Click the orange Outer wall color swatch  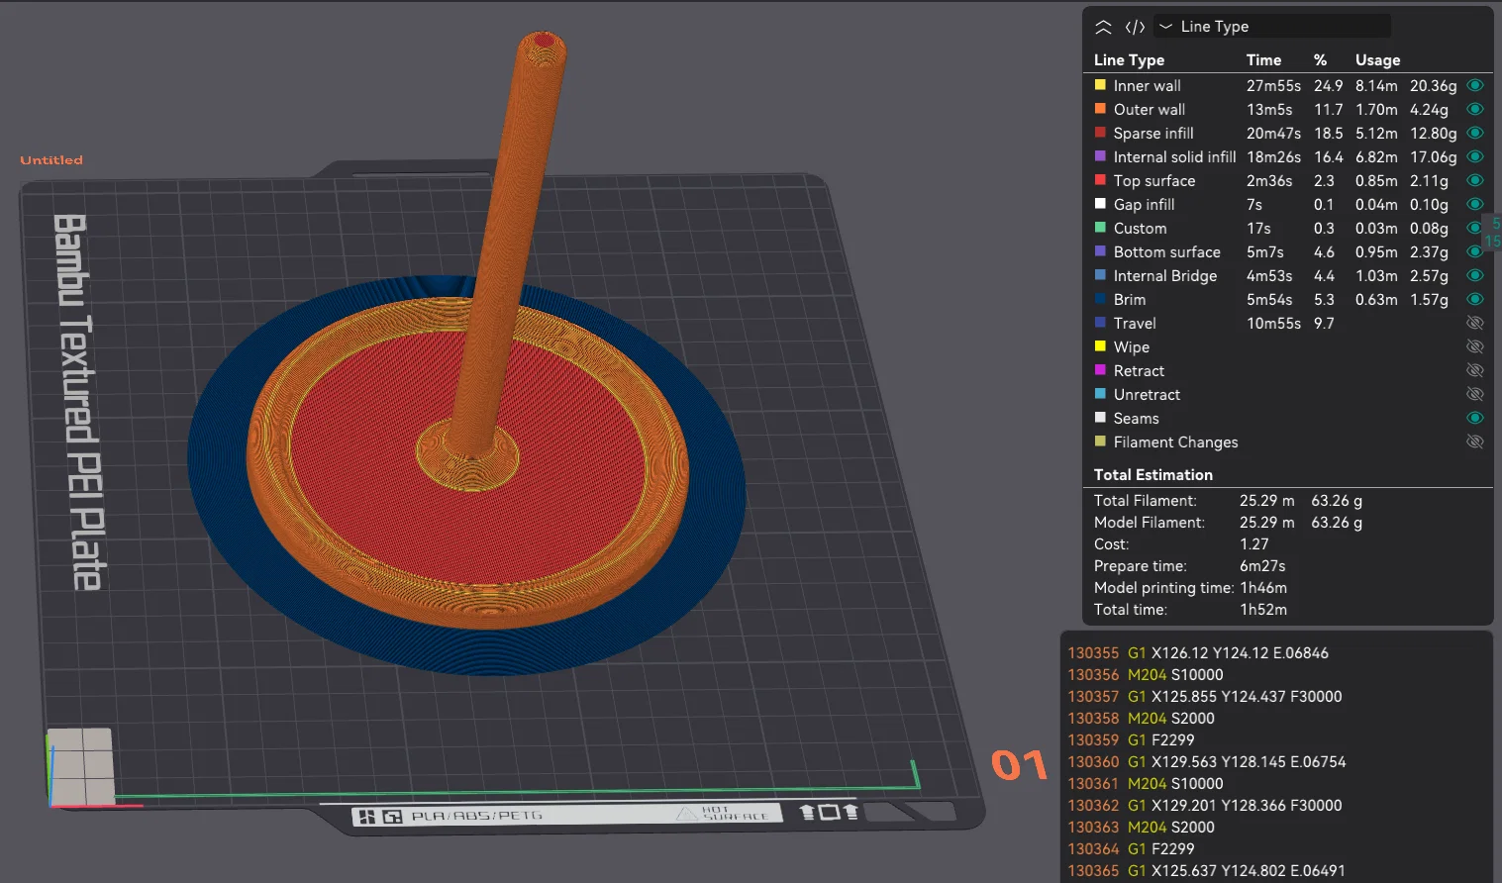pyautogui.click(x=1100, y=109)
